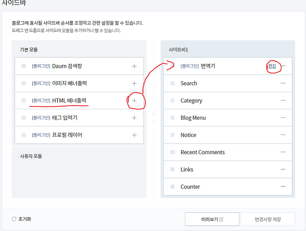This screenshot has width=306, height=231.
Task: Grab the drag handle of Recent Comments
Action: [x=173, y=152]
